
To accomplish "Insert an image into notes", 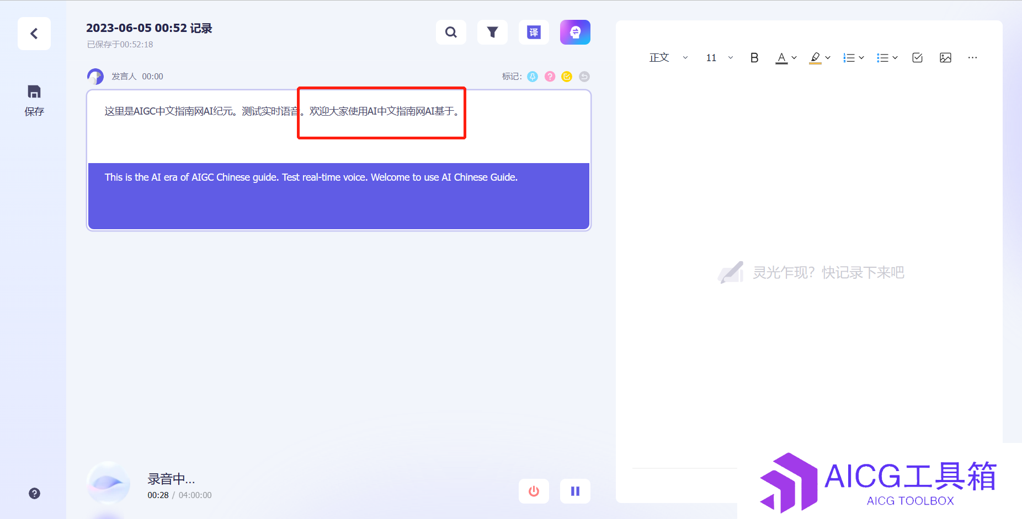I will click(945, 57).
